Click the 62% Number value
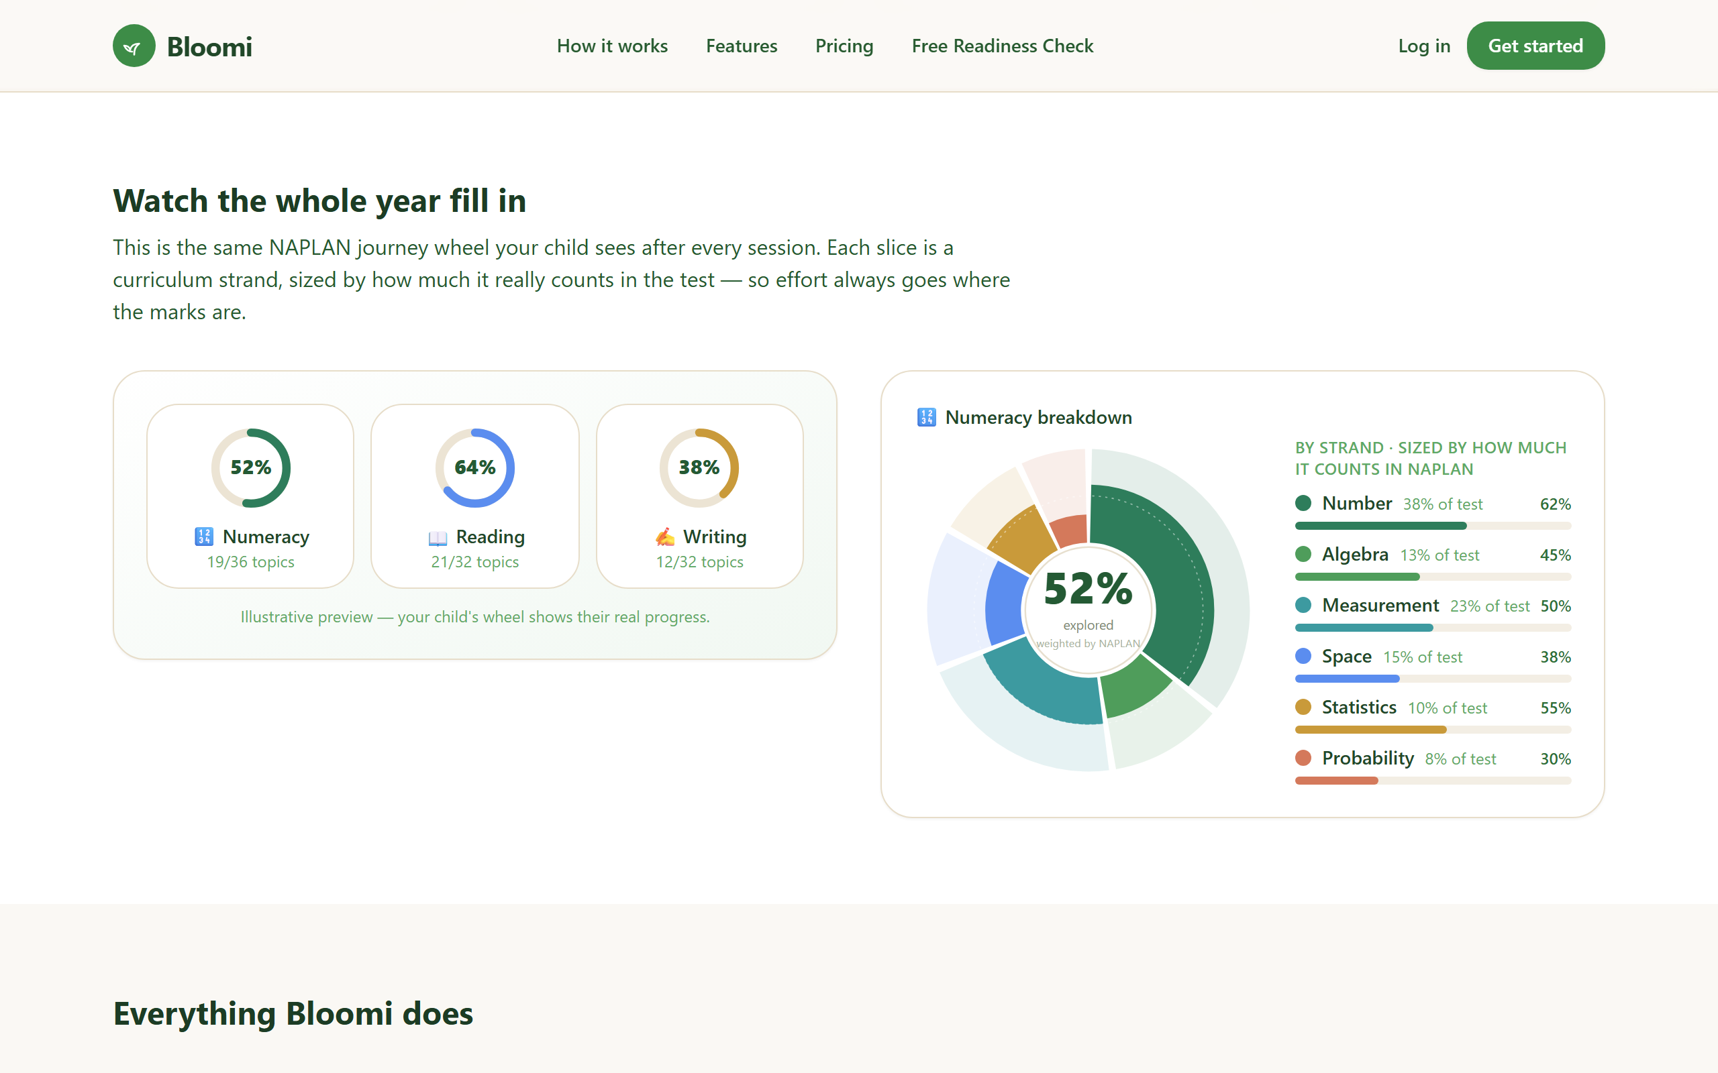Image resolution: width=1718 pixels, height=1073 pixels. click(x=1555, y=504)
